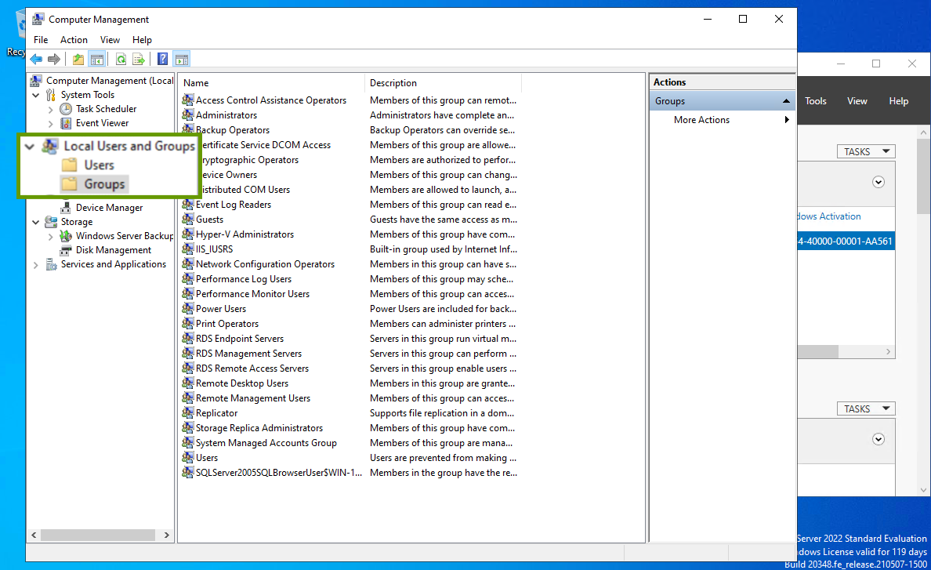Screen dimensions: 931x570
Task: Click the Export List toolbar icon
Action: [139, 59]
